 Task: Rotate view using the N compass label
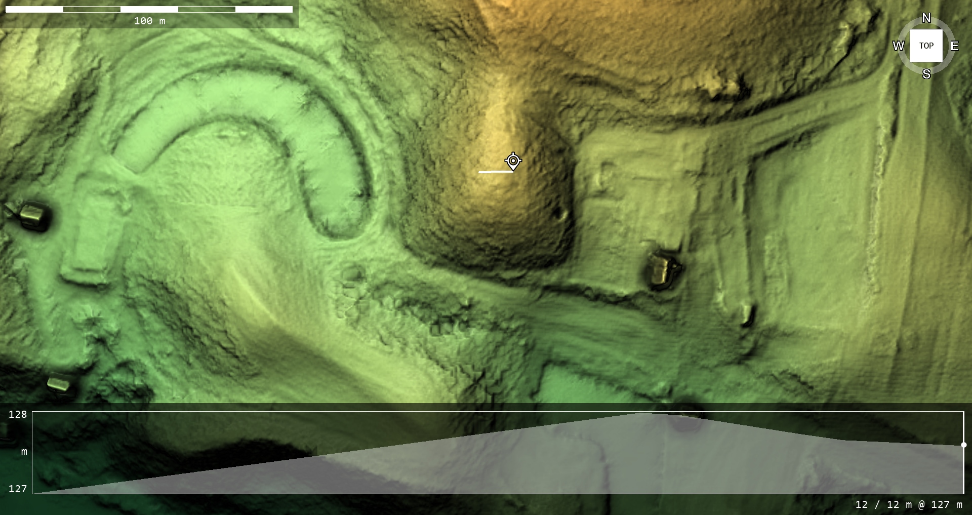click(x=926, y=18)
